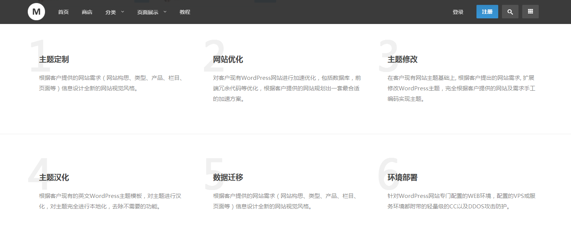Click the 网站优化 description paragraph
This screenshot has height=241, width=571.
point(287,88)
